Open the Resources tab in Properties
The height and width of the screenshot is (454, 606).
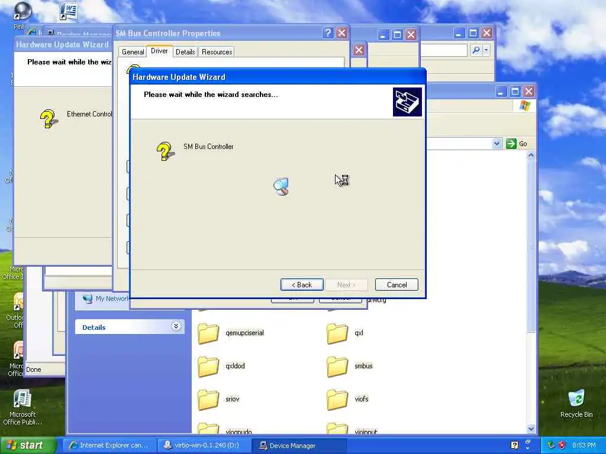click(x=217, y=52)
